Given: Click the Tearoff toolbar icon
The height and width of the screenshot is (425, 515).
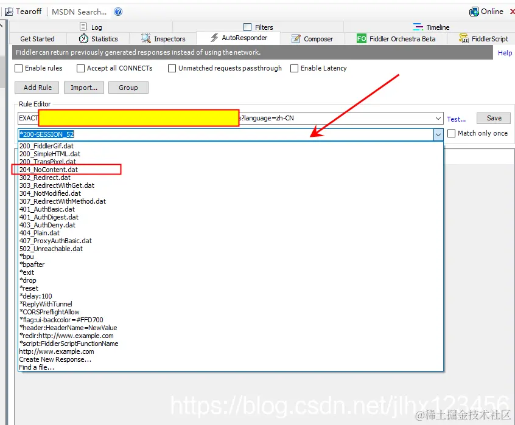Looking at the screenshot, I should pyautogui.click(x=9, y=12).
